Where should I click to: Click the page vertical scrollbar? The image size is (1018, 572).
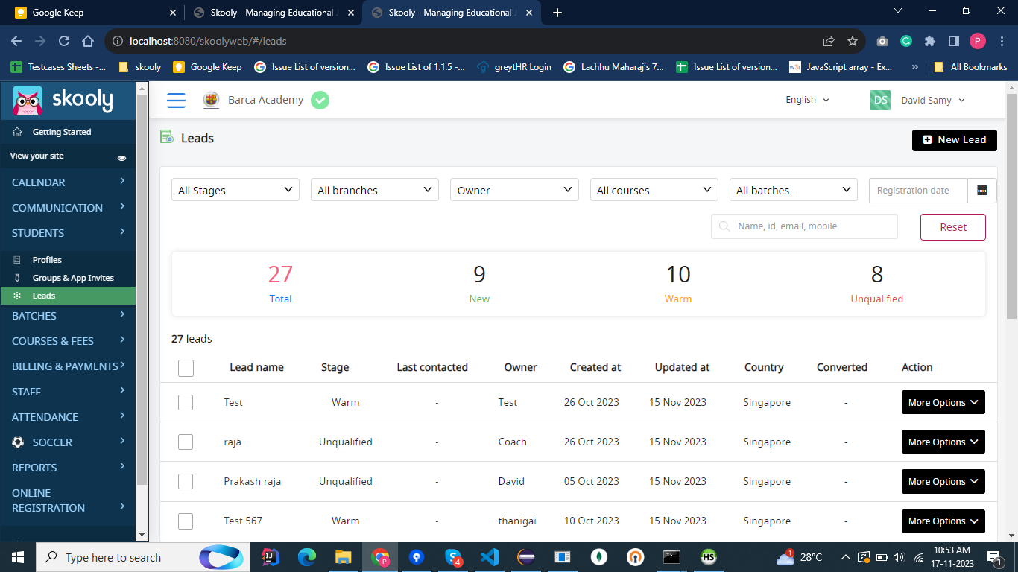(x=1011, y=205)
